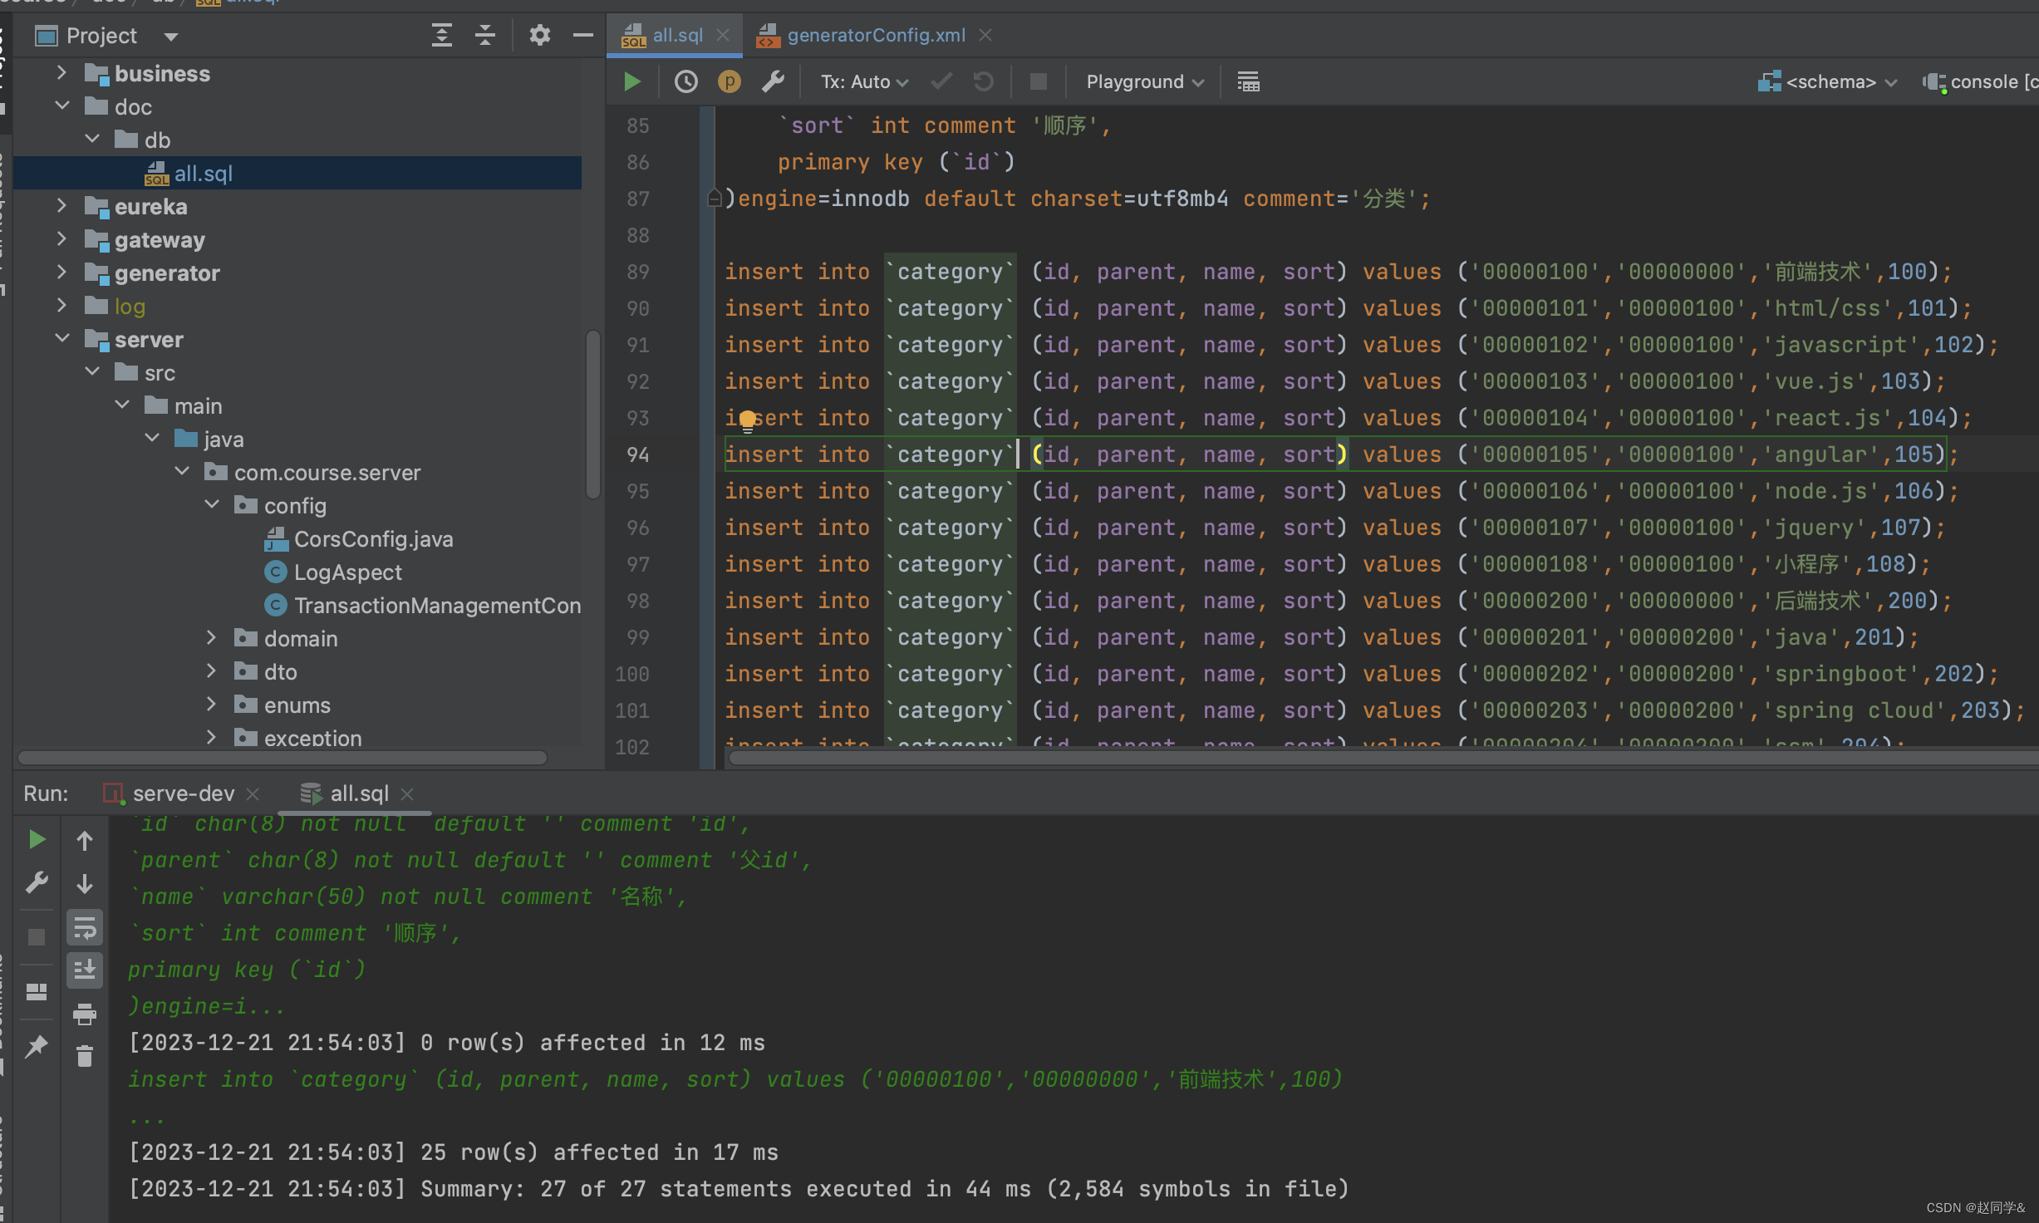The width and height of the screenshot is (2039, 1223).
Task: Click the wrench settings icon in SQL toolbar
Action: [x=773, y=81]
